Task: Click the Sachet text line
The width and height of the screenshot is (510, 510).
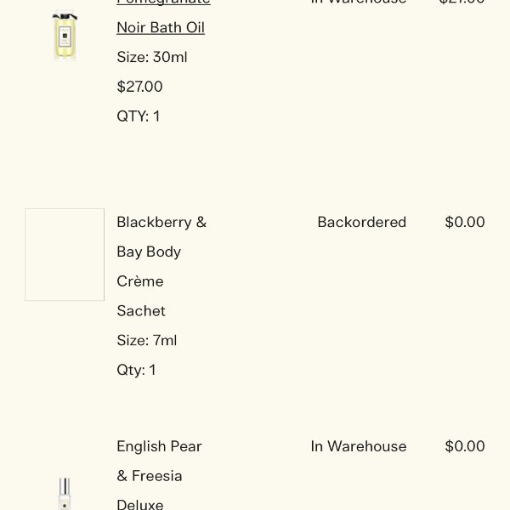Action: tap(141, 311)
